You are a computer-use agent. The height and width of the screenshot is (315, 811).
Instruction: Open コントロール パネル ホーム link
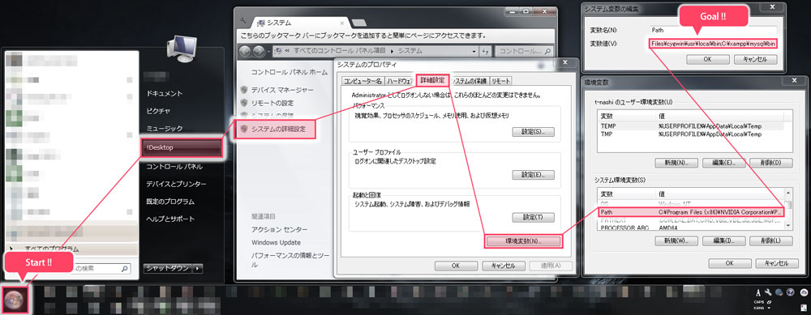click(x=290, y=72)
